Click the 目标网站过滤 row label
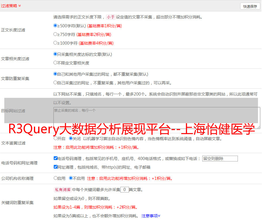 pos(13,111)
